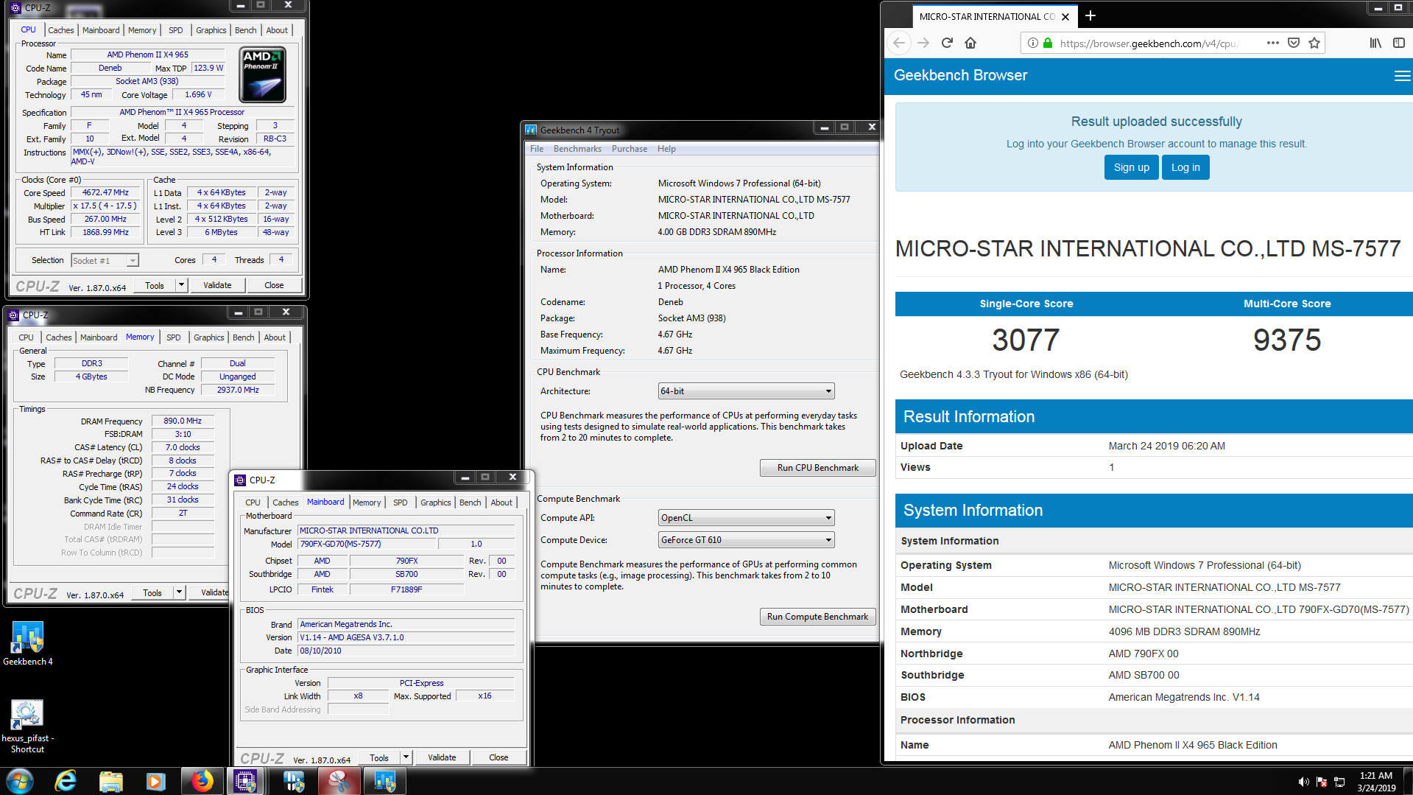This screenshot has width=1413, height=795.
Task: Open Geekbench Purchase menu
Action: click(630, 149)
